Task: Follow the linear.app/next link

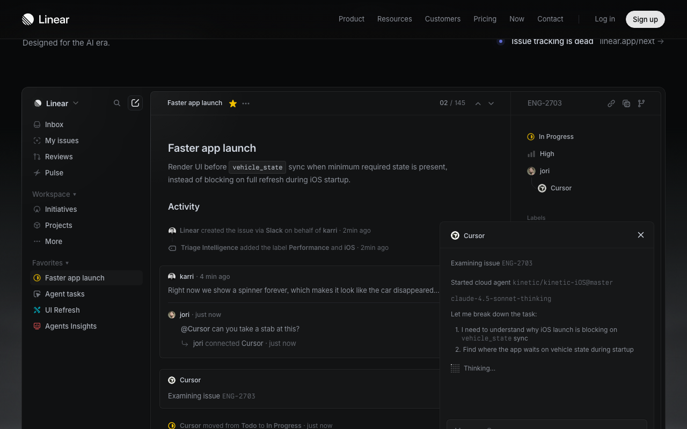Action: tap(632, 41)
